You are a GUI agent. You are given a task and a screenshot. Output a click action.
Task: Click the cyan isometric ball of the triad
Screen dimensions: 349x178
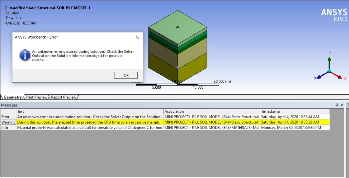coord(329,71)
